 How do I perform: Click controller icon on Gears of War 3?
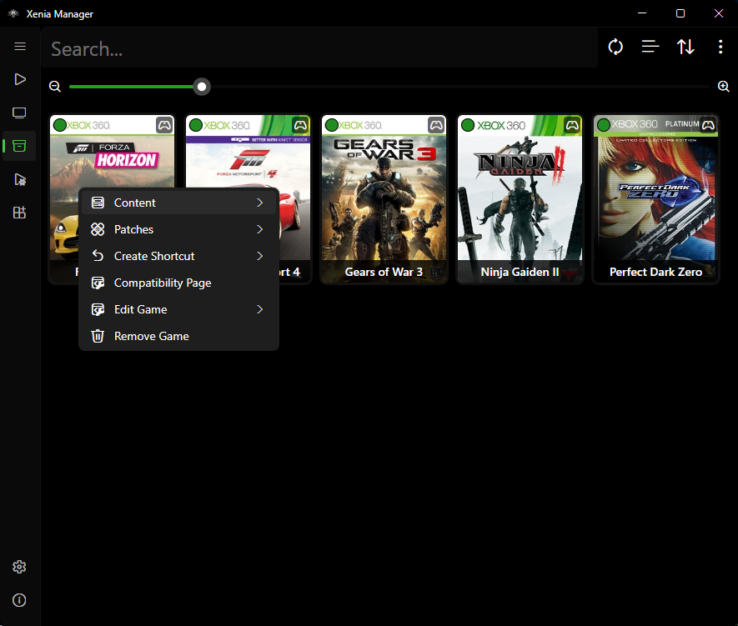click(436, 125)
